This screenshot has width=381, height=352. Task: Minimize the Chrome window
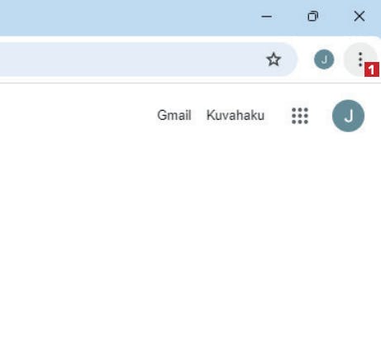[266, 17]
